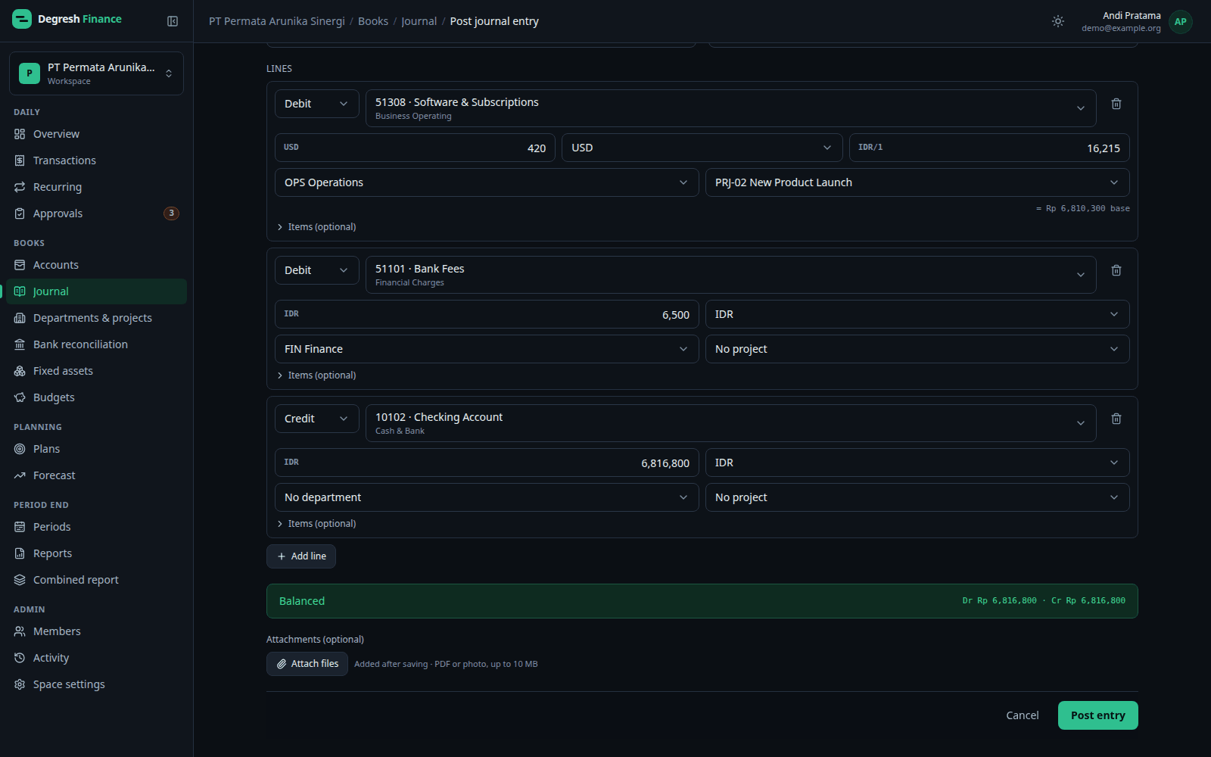1211x757 pixels.
Task: Click Post entry button
Action: click(x=1097, y=715)
